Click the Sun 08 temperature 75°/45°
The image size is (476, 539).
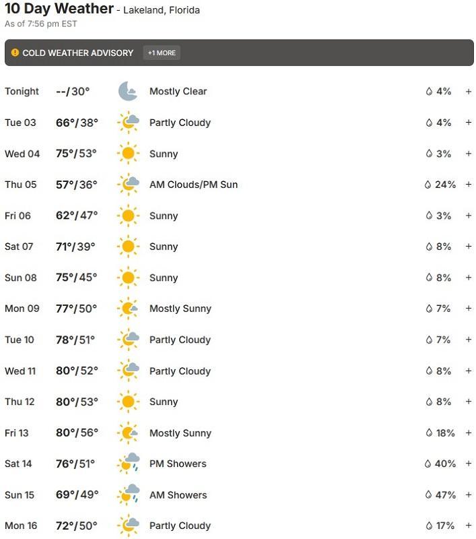pos(76,278)
